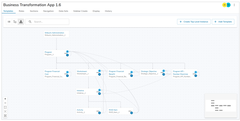Screen dimensions: 240x121
Task: Click the association icon on Activity node
Action: point(98,111)
